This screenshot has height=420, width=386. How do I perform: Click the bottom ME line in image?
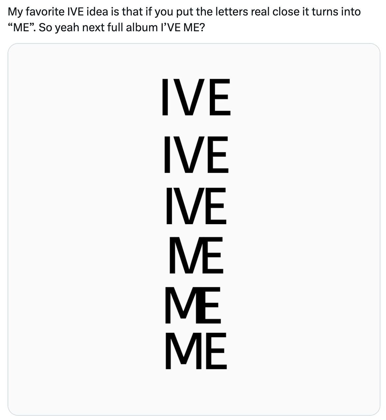click(196, 351)
